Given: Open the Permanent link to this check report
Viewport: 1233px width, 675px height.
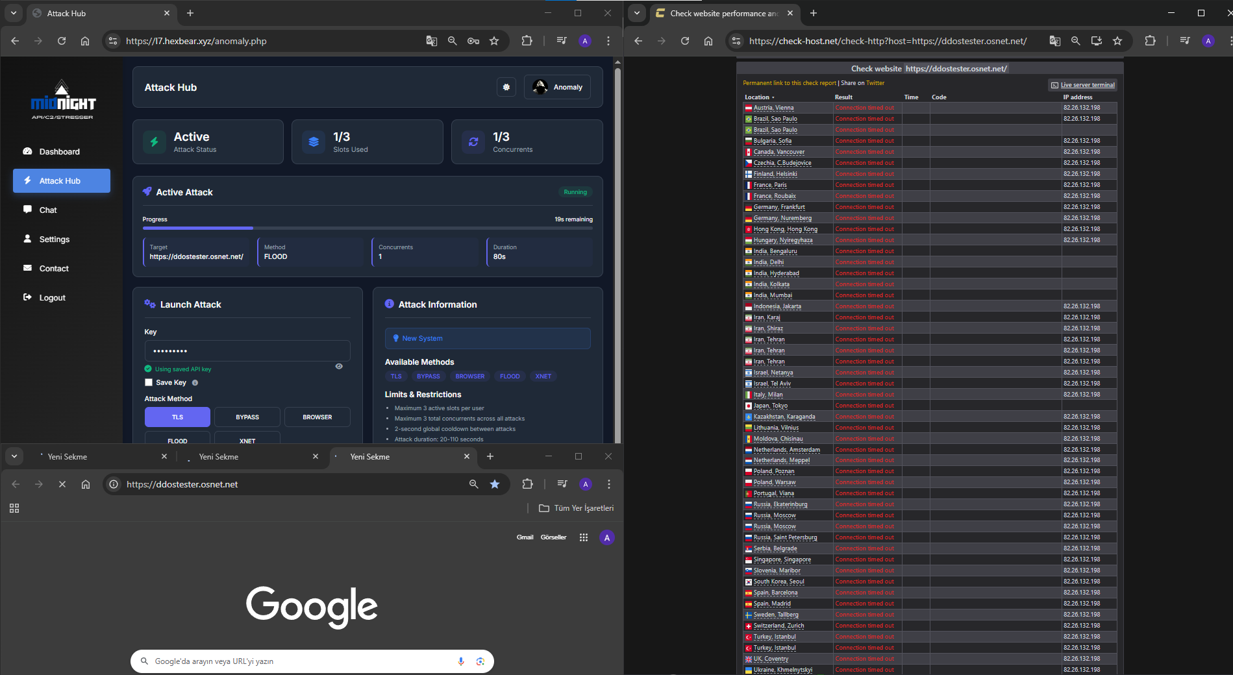Looking at the screenshot, I should (x=790, y=83).
